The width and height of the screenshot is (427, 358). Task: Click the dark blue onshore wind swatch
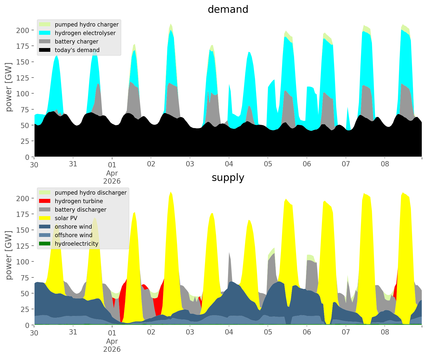pos(45,227)
